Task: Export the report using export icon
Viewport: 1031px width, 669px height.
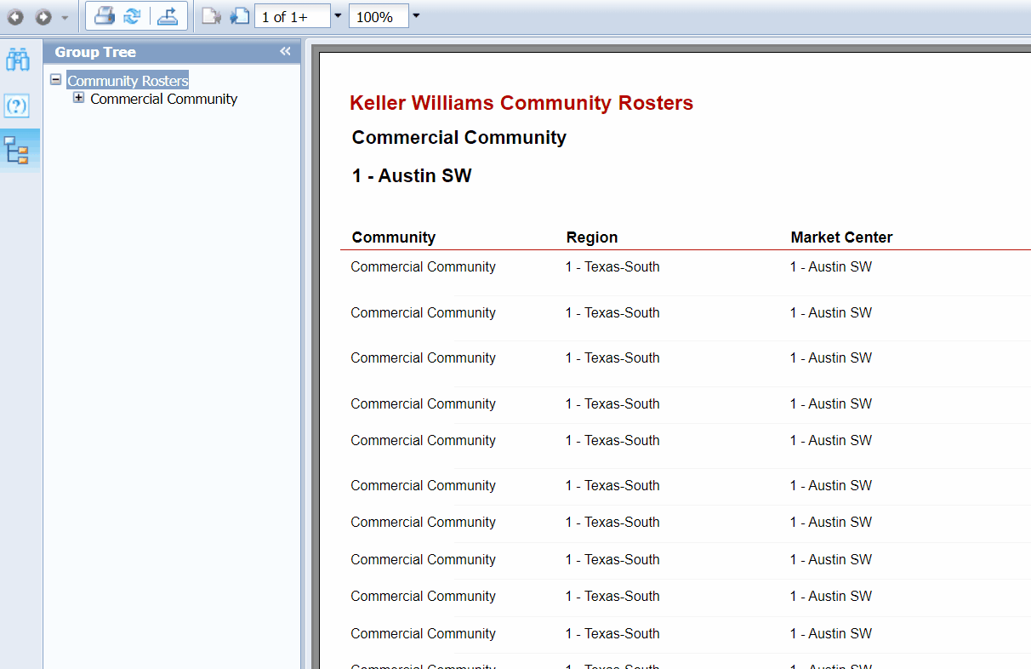Action: coord(168,16)
